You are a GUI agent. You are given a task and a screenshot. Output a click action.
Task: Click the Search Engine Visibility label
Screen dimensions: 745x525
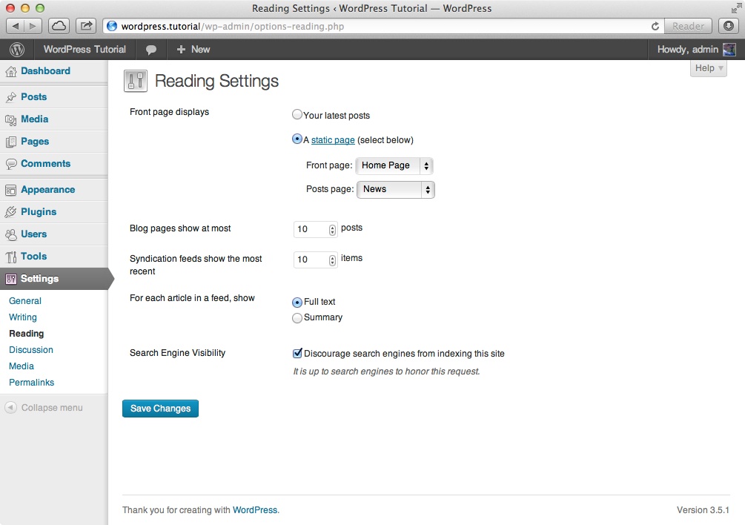tap(178, 353)
